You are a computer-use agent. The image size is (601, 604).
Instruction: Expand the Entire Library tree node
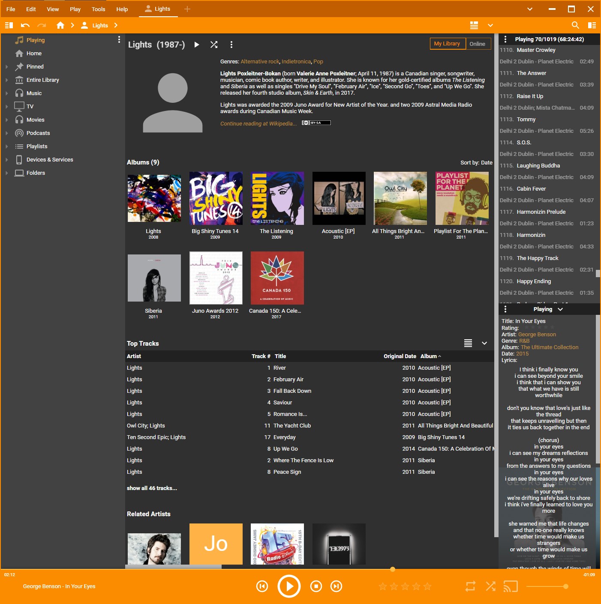pyautogui.click(x=6, y=80)
